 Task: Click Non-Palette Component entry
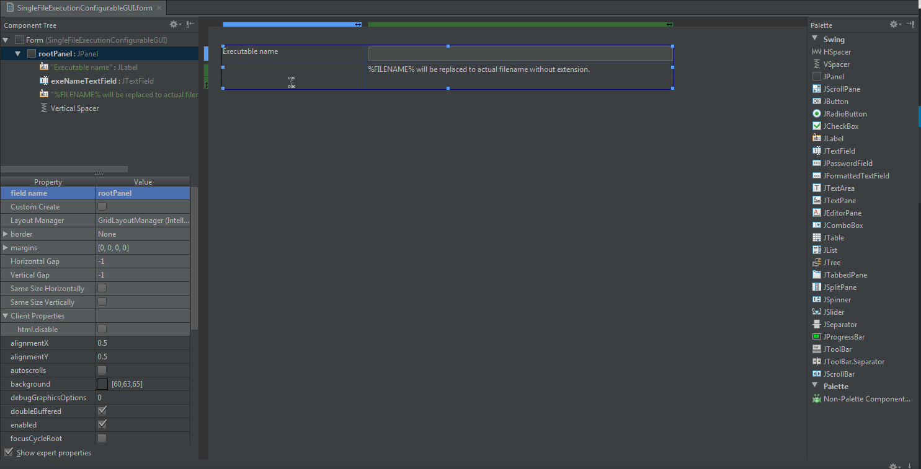click(861, 398)
